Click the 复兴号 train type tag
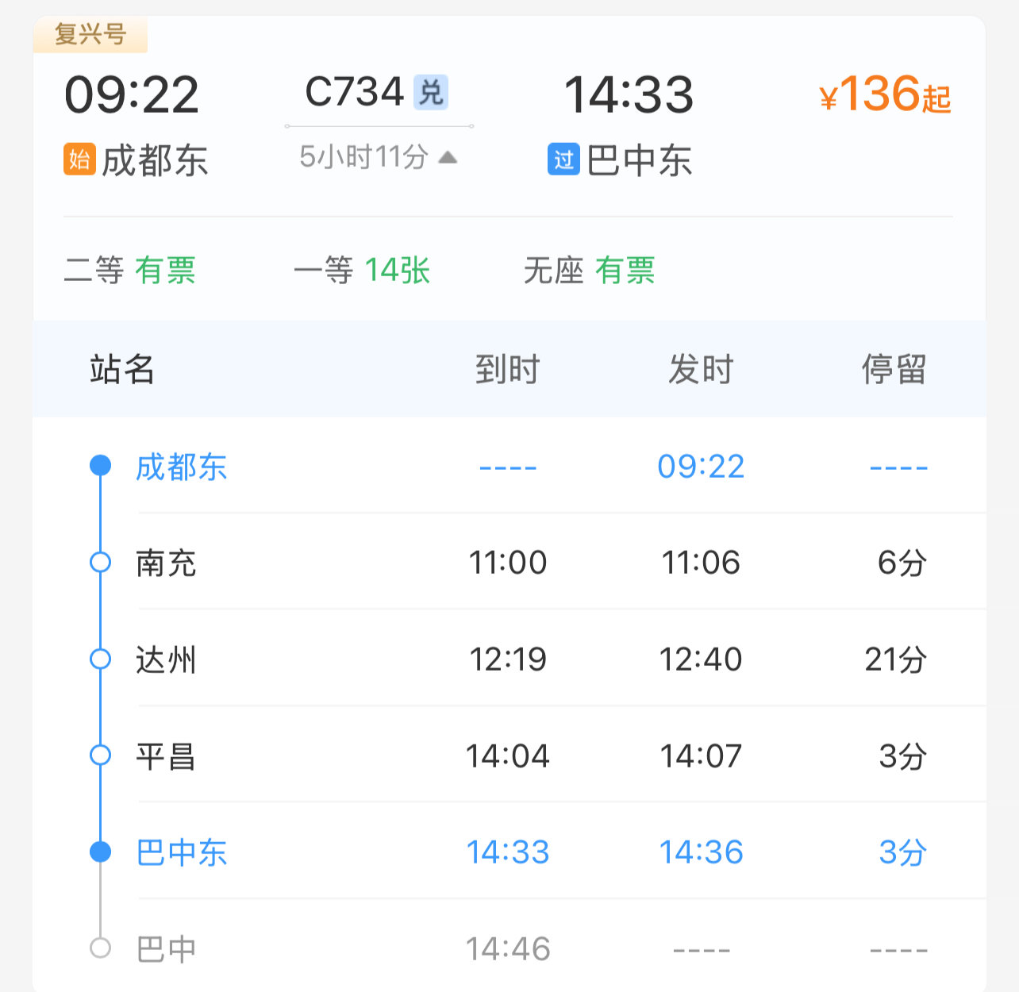The height and width of the screenshot is (992, 1019). [90, 34]
